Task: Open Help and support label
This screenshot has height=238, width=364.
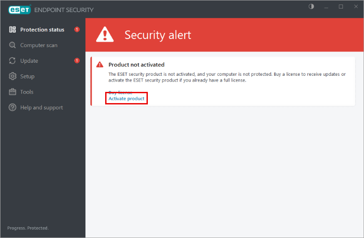Action: pyautogui.click(x=41, y=108)
